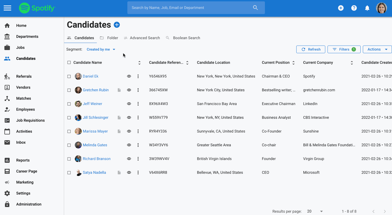Click the Departments building icon
This screenshot has width=392, height=215.
point(7,37)
